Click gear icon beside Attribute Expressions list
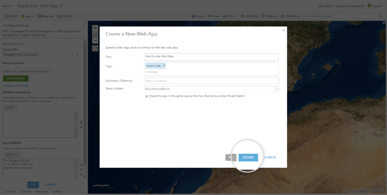Screen dimensions: 387x195 81,122
